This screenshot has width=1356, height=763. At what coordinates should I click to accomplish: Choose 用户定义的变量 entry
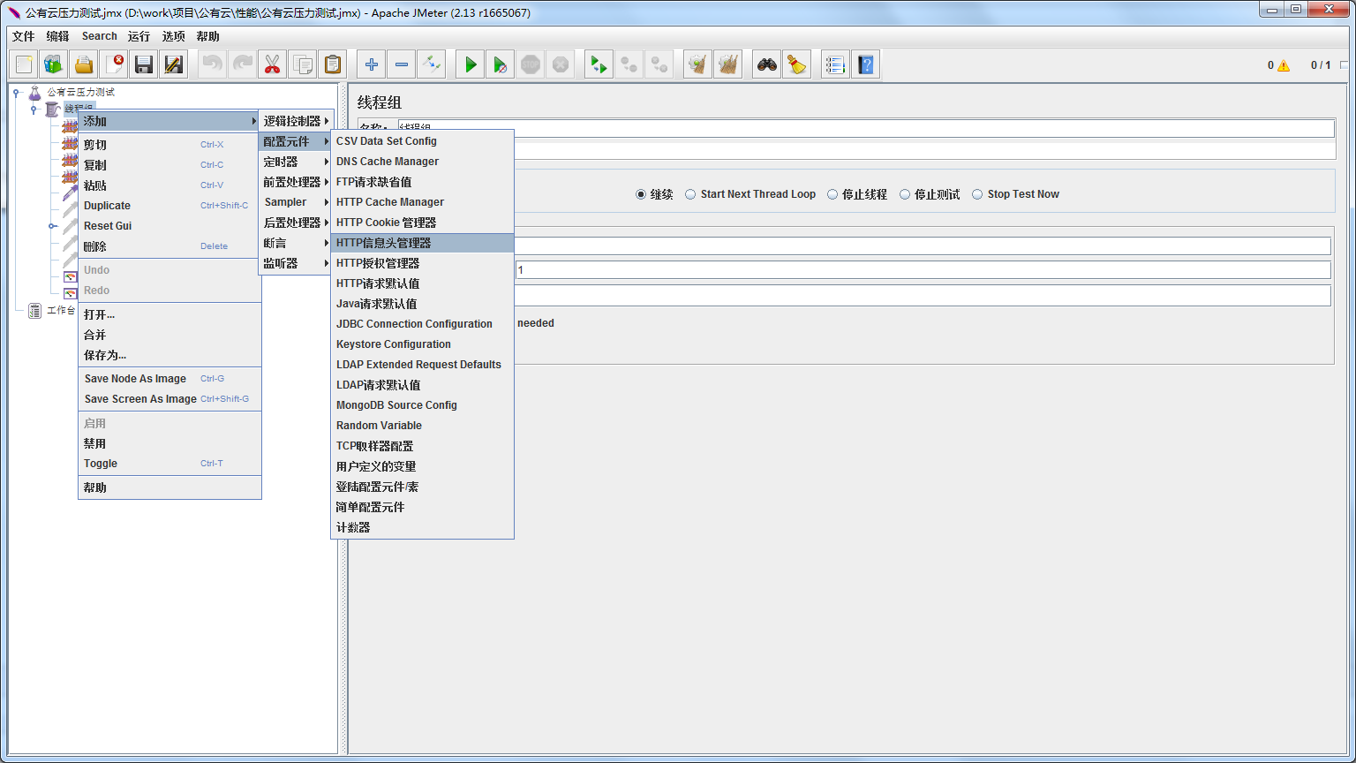(x=422, y=466)
